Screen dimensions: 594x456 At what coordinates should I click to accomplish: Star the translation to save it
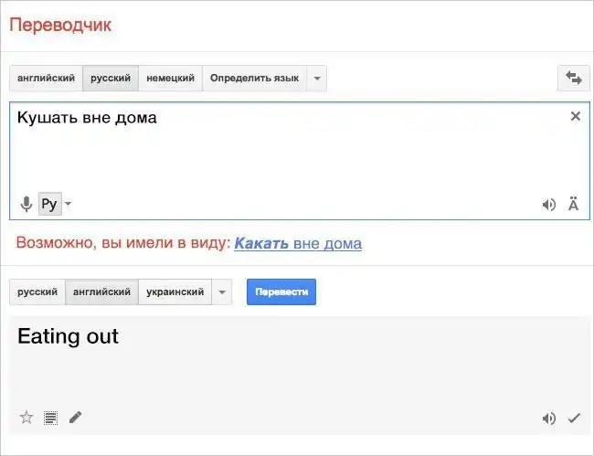(27, 418)
